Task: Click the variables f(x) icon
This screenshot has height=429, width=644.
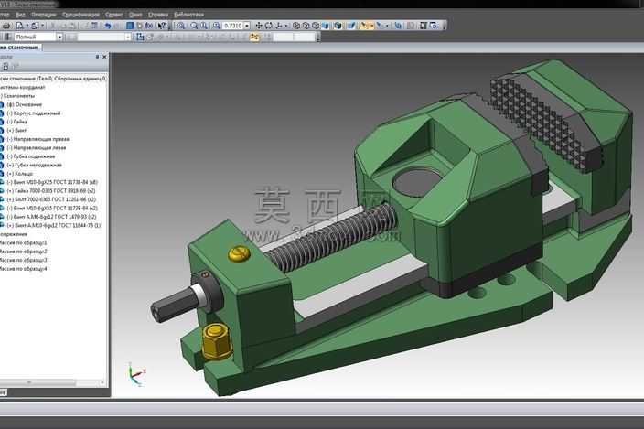Action: (x=149, y=26)
